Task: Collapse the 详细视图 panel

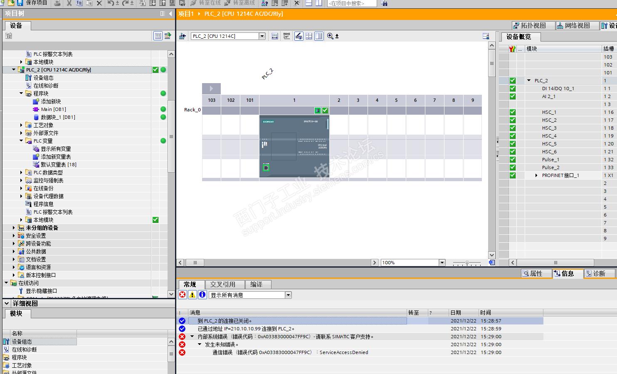Action: click(7, 303)
